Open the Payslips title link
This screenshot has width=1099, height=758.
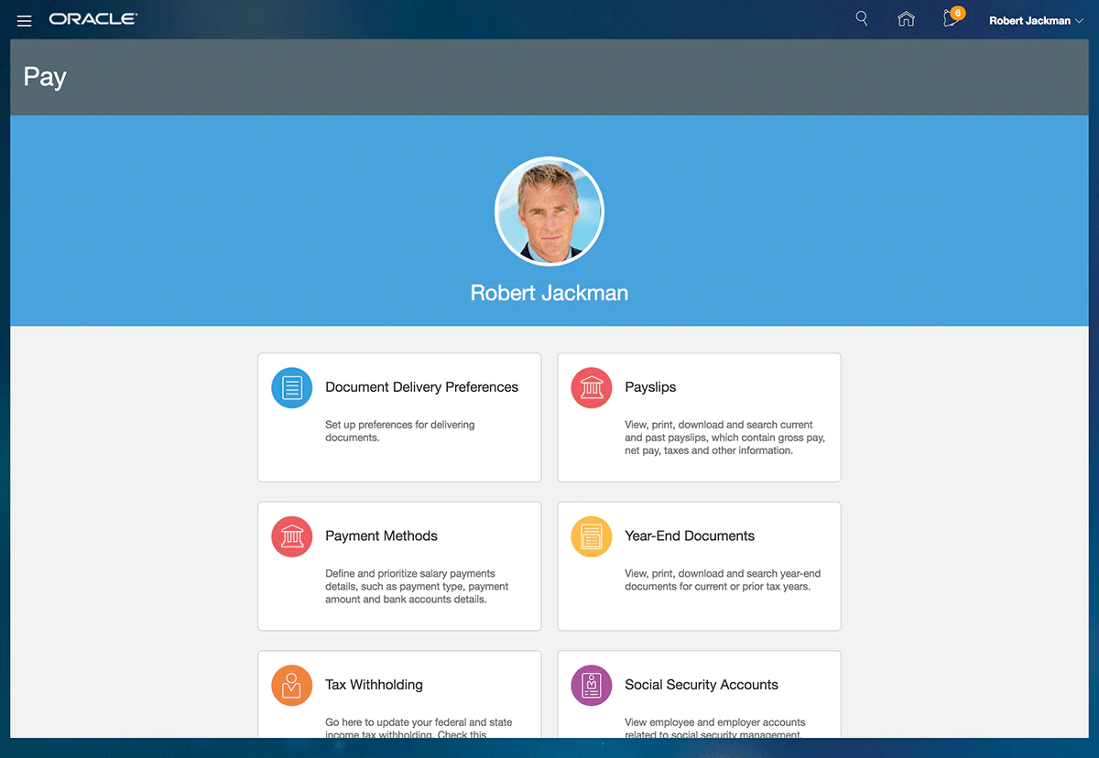click(x=650, y=387)
